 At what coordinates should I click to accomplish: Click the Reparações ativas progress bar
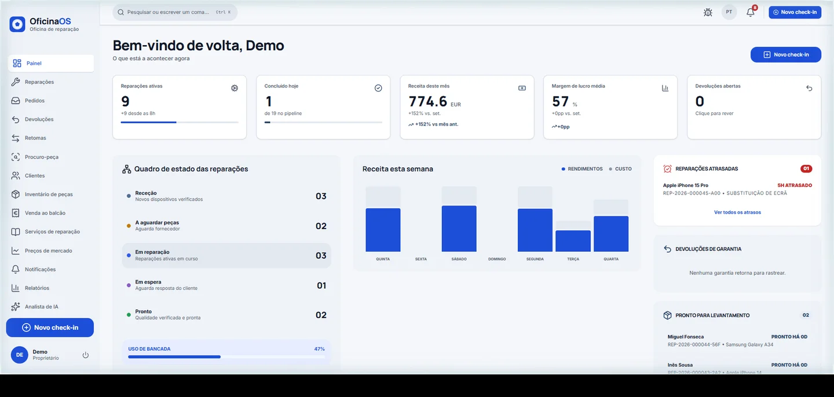click(x=180, y=123)
